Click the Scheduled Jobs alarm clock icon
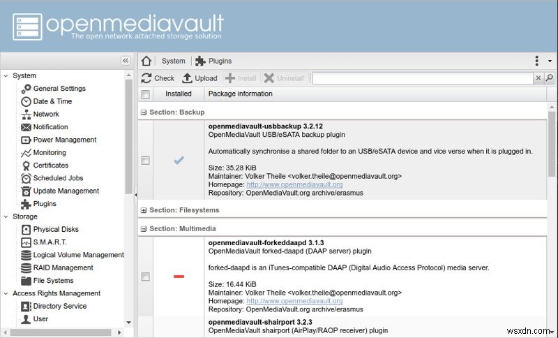Viewport: 558px width, 338px height. click(x=26, y=179)
